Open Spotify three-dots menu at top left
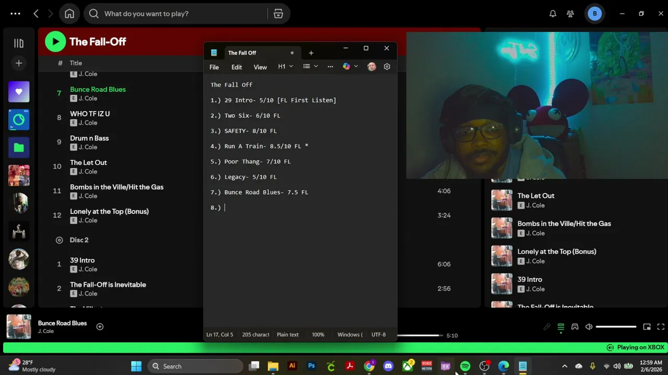Screen dimensions: 668x375 point(15,14)
